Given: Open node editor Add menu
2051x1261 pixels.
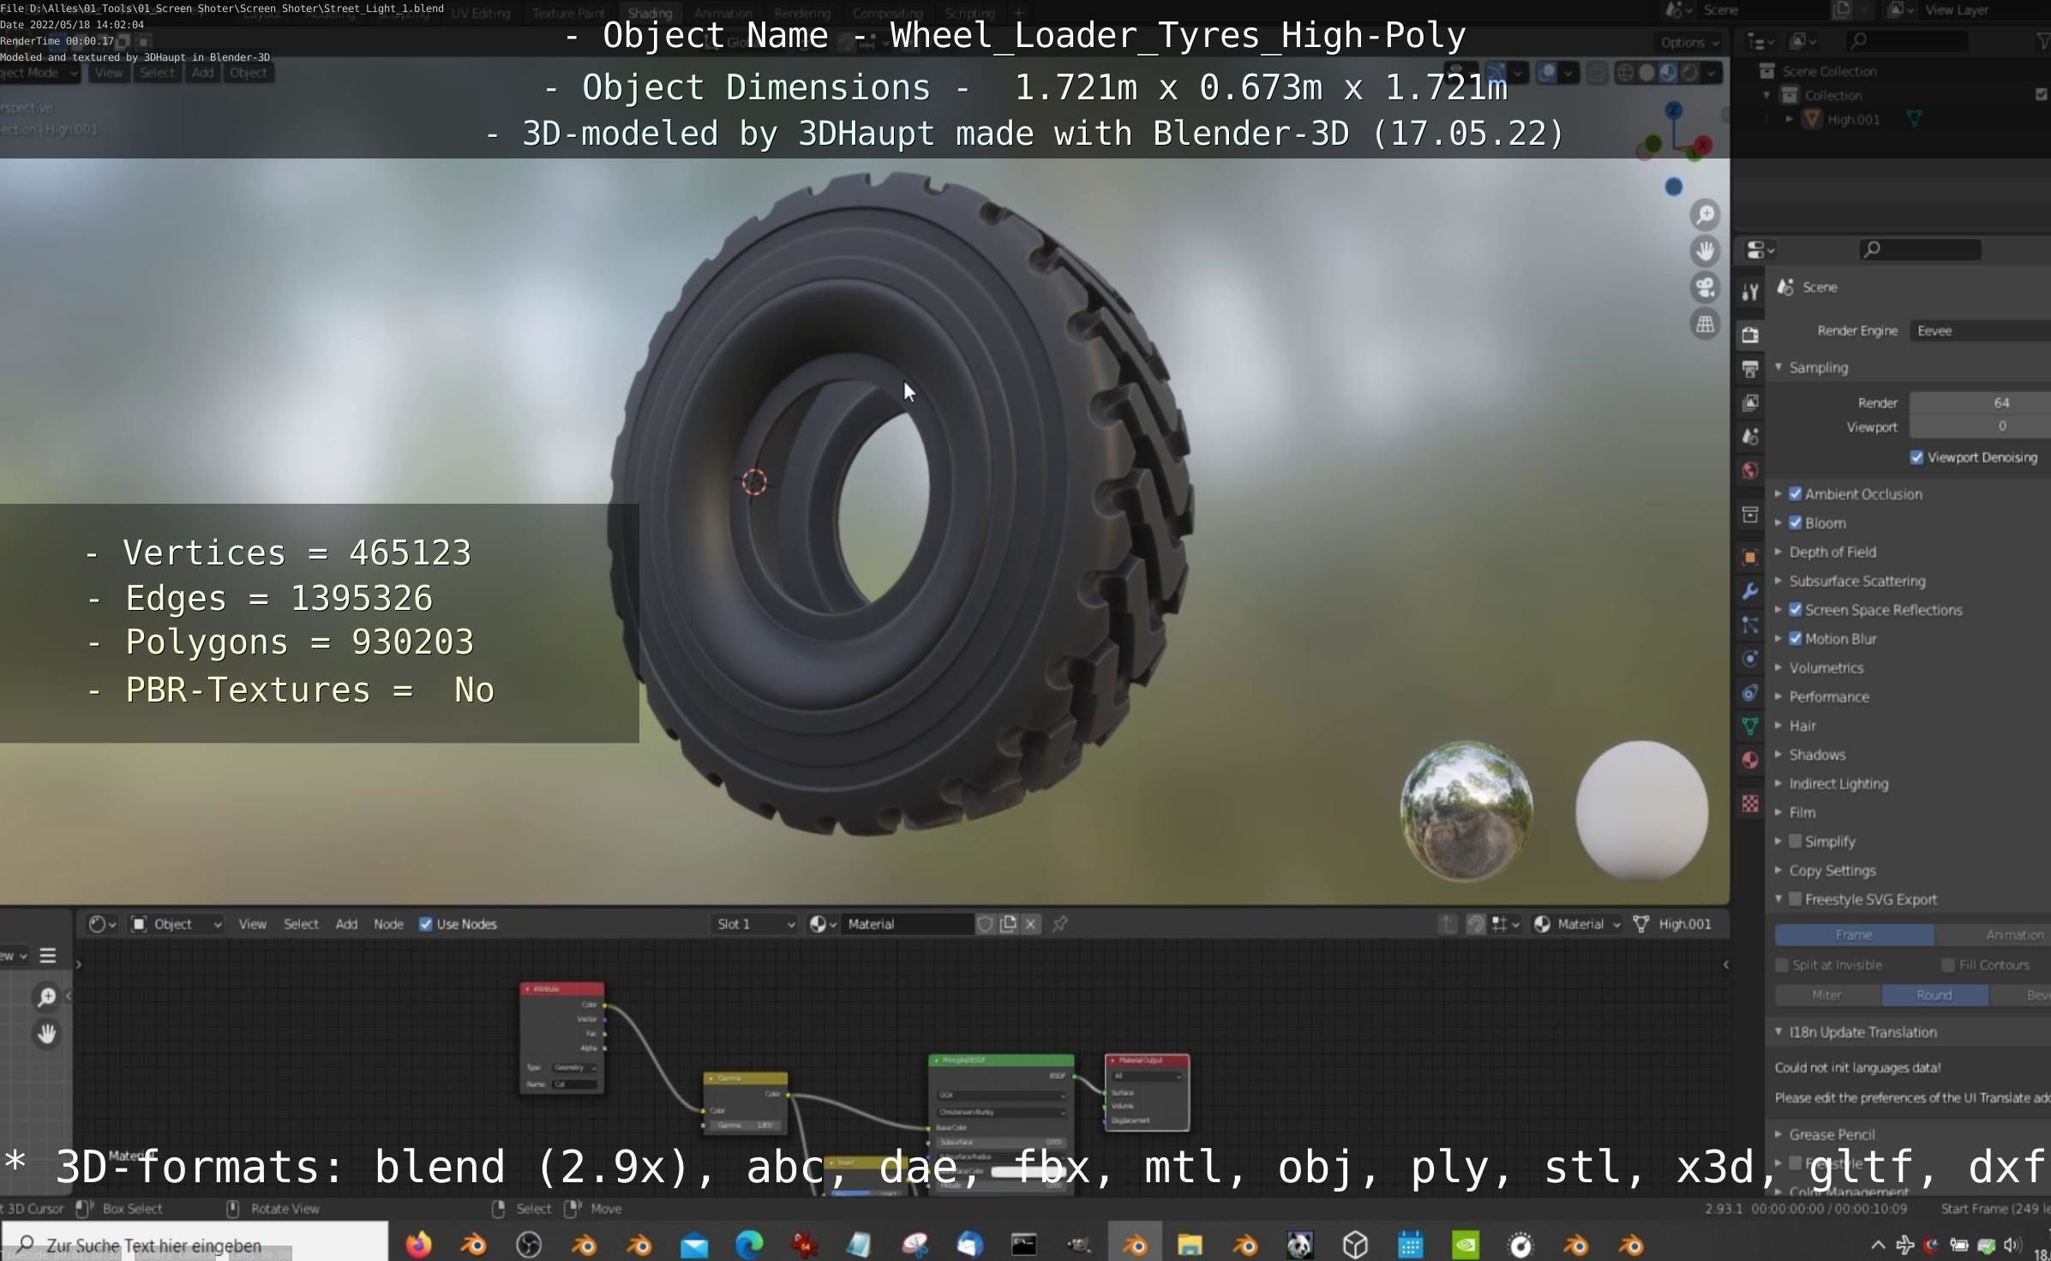Looking at the screenshot, I should point(346,924).
